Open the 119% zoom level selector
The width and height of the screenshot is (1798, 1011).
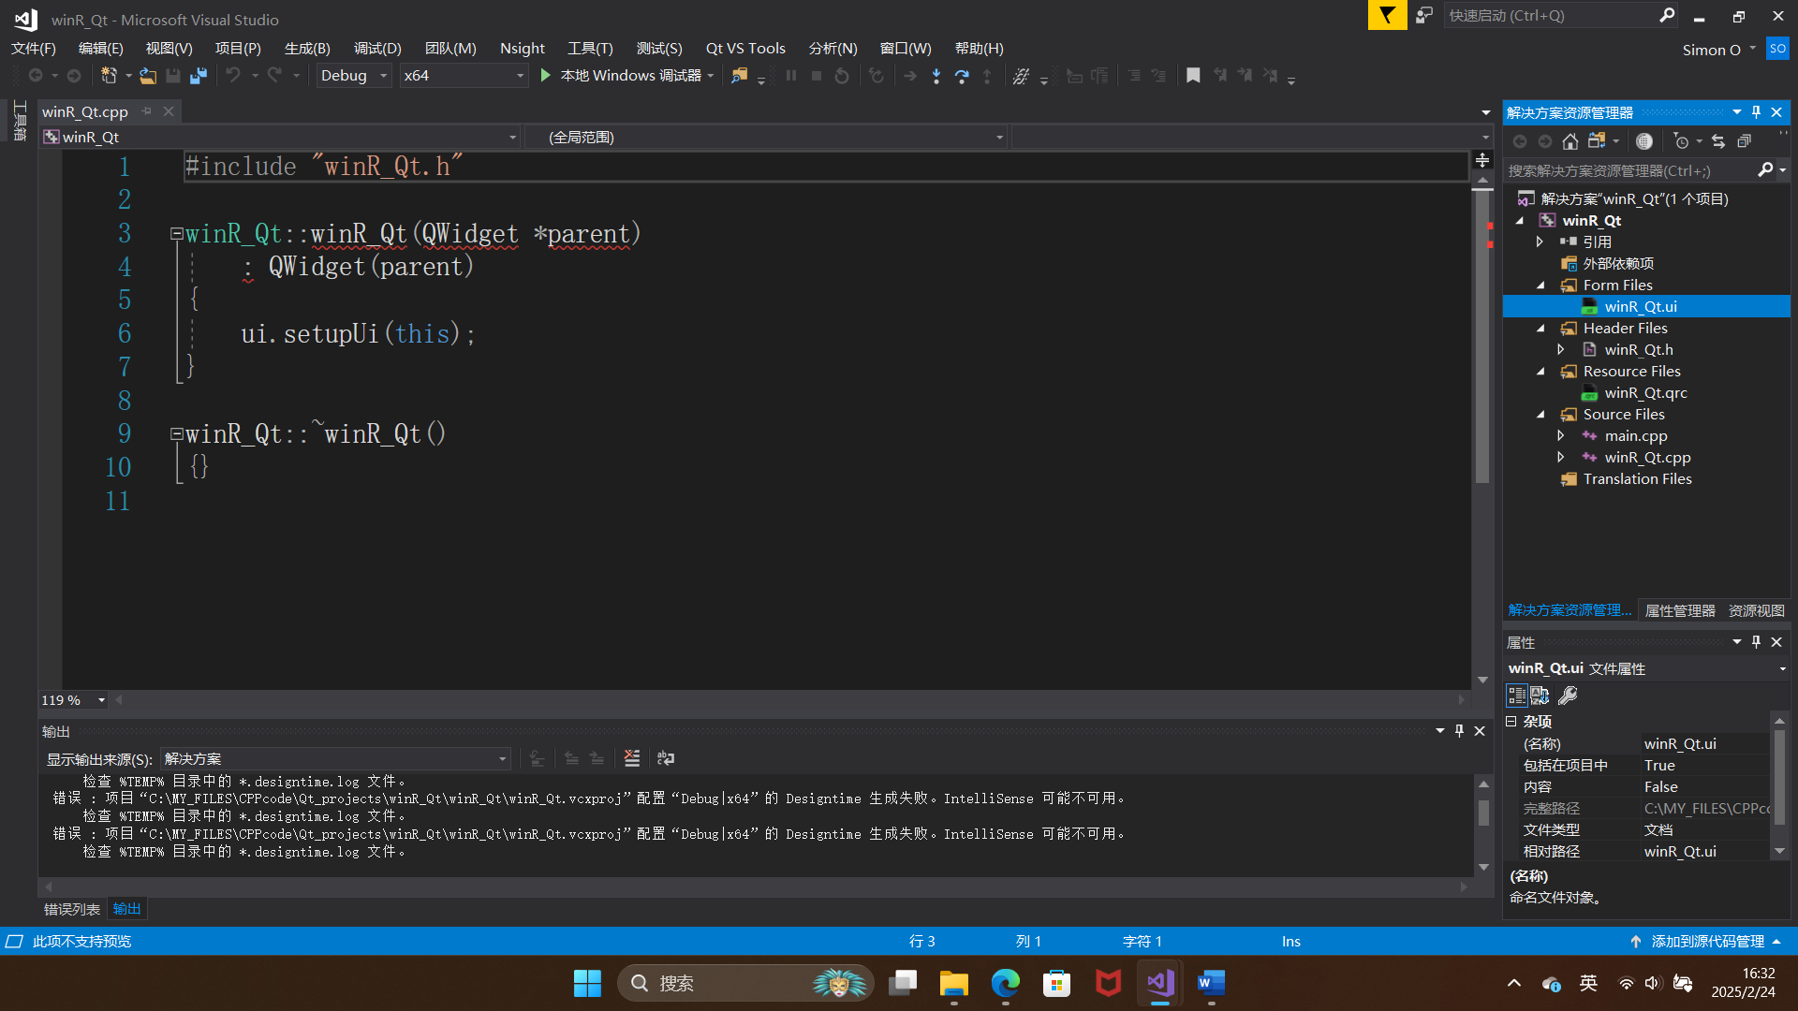pyautogui.click(x=72, y=699)
